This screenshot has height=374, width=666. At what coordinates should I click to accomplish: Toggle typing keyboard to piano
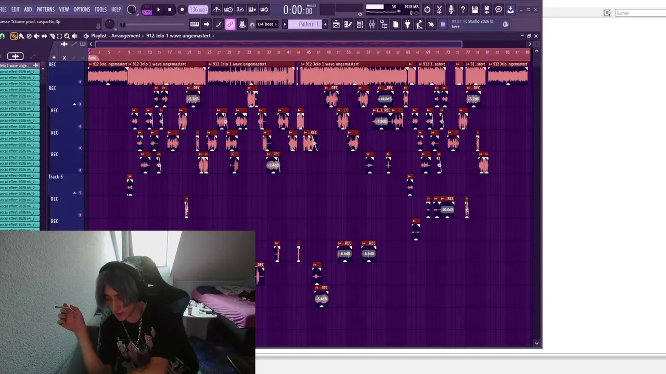[195, 24]
